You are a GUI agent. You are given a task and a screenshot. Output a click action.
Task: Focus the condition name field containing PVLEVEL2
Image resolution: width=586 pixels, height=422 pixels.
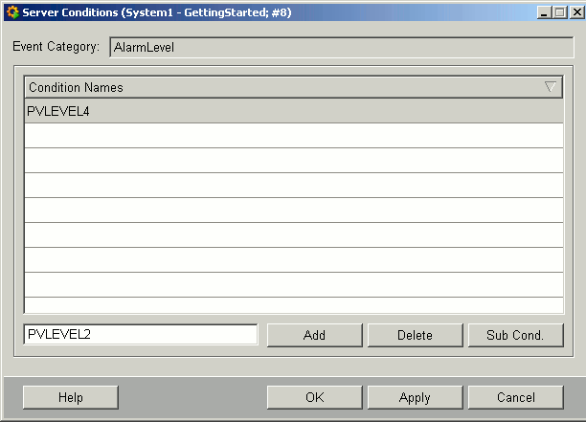pyautogui.click(x=140, y=335)
